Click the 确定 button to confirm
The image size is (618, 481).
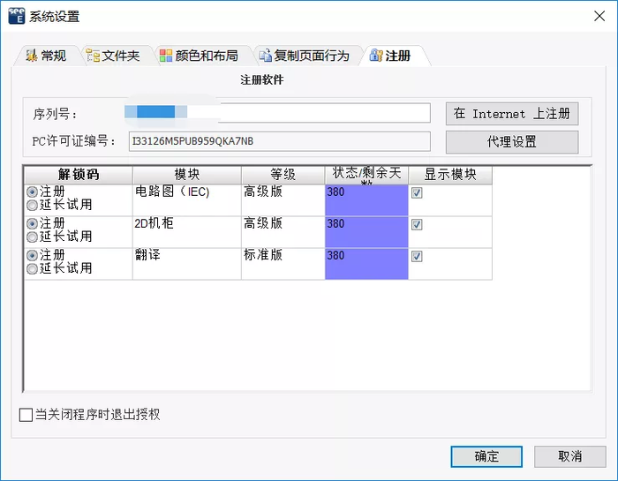click(486, 456)
